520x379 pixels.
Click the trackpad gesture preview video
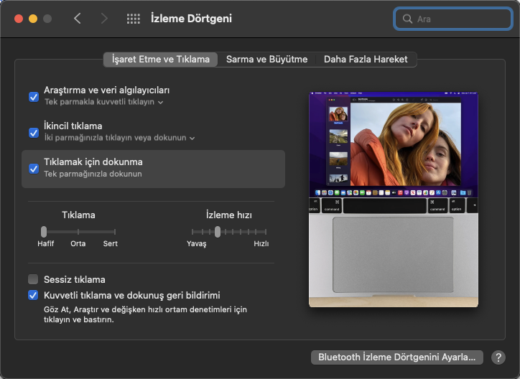pyautogui.click(x=393, y=200)
